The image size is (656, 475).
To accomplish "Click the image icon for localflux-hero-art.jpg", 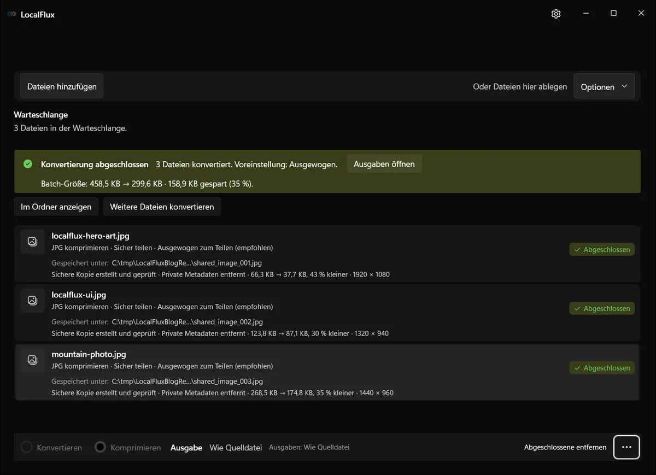I will [x=32, y=242].
